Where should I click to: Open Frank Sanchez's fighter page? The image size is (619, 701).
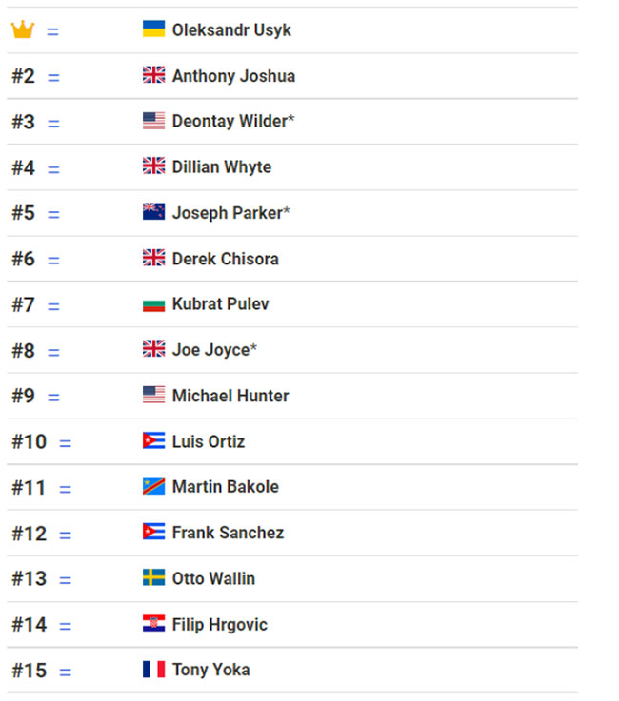228,533
